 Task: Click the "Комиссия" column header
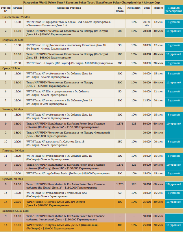click(x=134, y=8)
